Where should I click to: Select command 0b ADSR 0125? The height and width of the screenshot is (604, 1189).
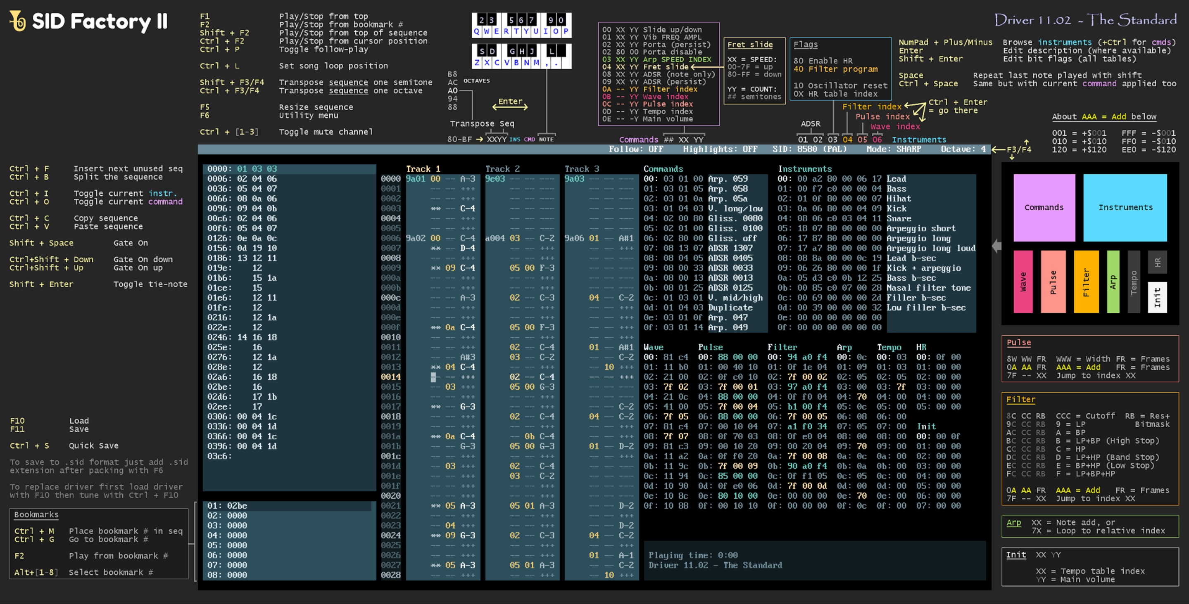click(705, 288)
